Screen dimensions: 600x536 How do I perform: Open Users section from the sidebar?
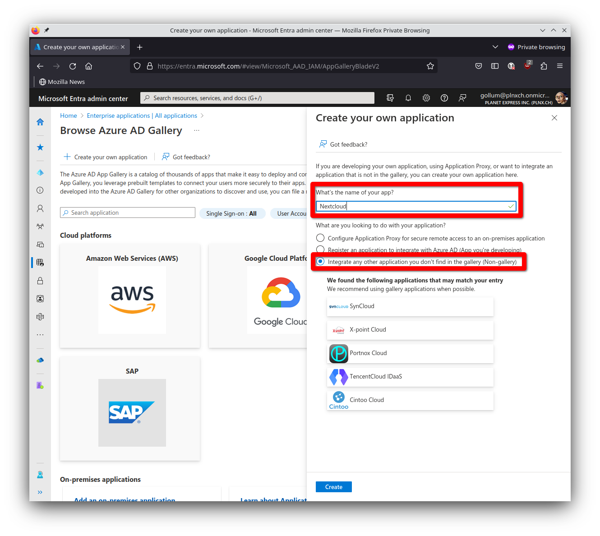point(40,208)
